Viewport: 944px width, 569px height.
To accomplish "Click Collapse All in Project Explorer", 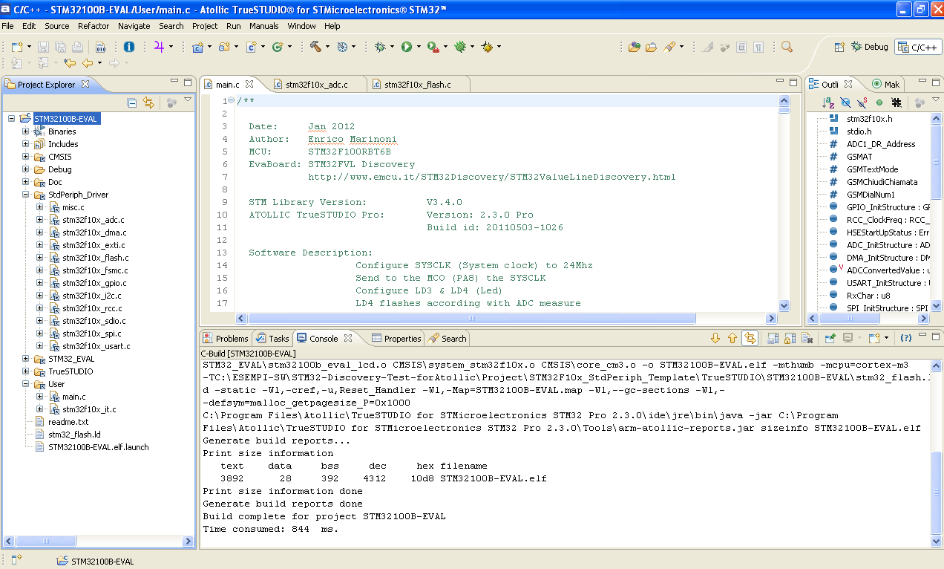I will click(x=132, y=103).
